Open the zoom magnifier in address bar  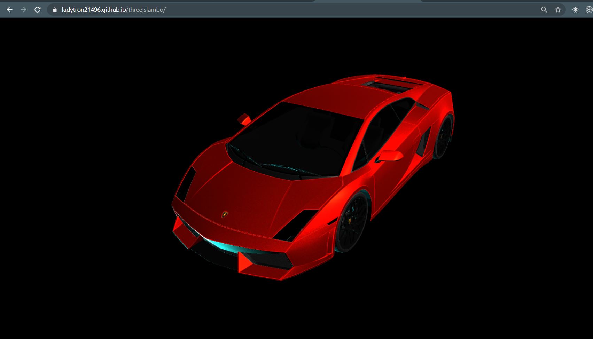(544, 10)
